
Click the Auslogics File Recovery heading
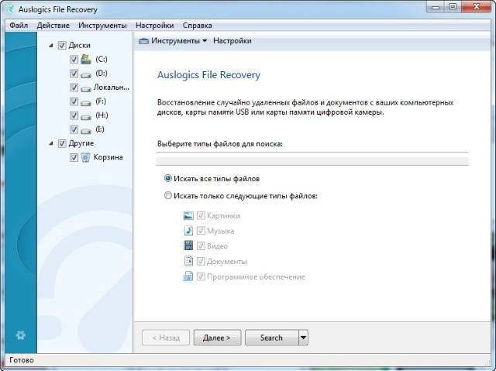pyautogui.click(x=208, y=75)
